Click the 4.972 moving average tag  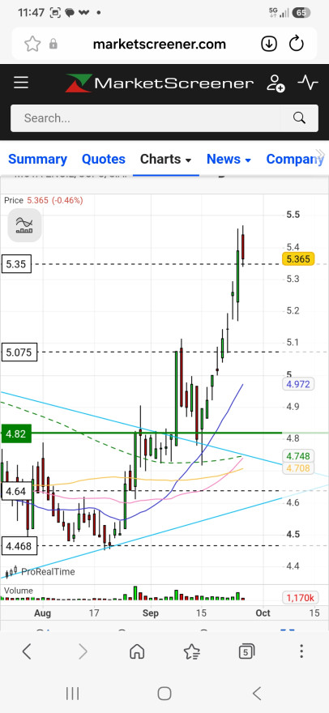pyautogui.click(x=298, y=384)
